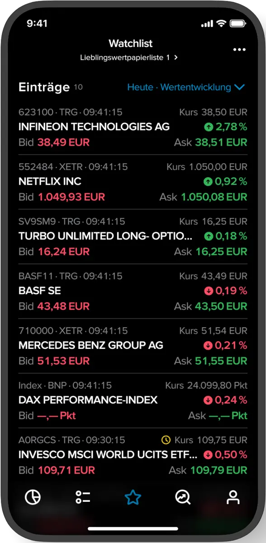Tap the red down arrow beside 0,19 %
Image resolution: width=266 pixels, height=543 pixels.
(x=208, y=291)
